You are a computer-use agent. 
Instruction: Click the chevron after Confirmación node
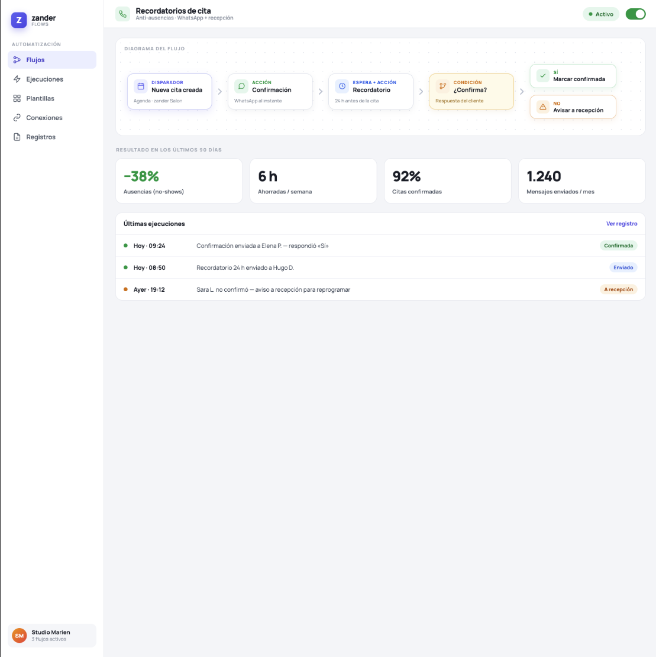pos(321,91)
